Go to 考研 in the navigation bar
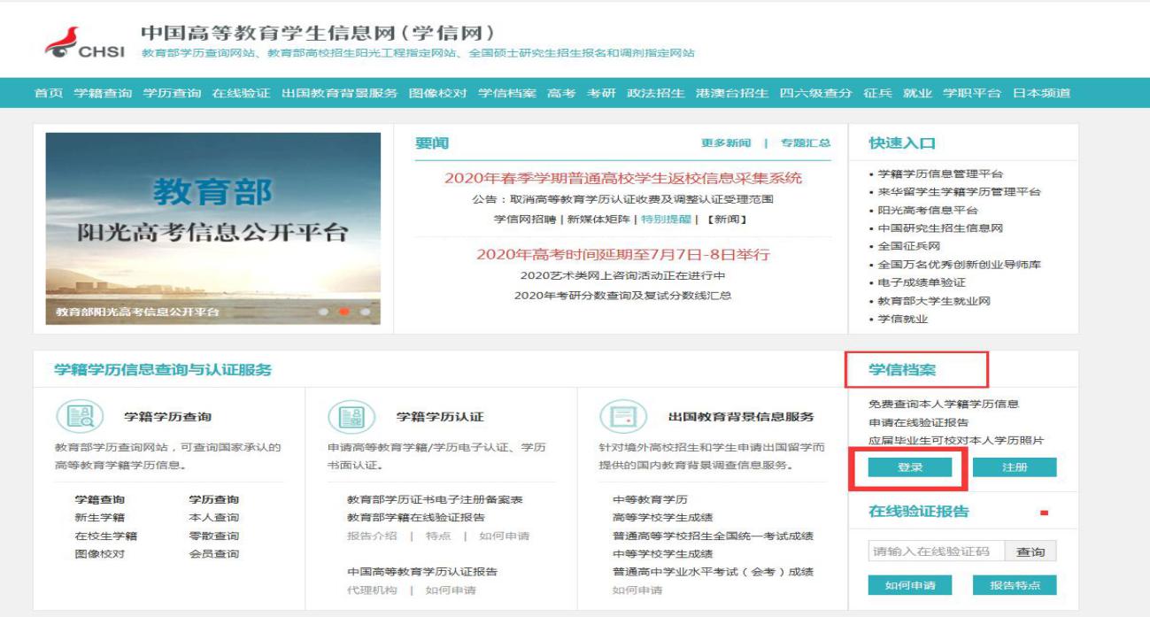Image resolution: width=1150 pixels, height=617 pixels. click(x=601, y=93)
